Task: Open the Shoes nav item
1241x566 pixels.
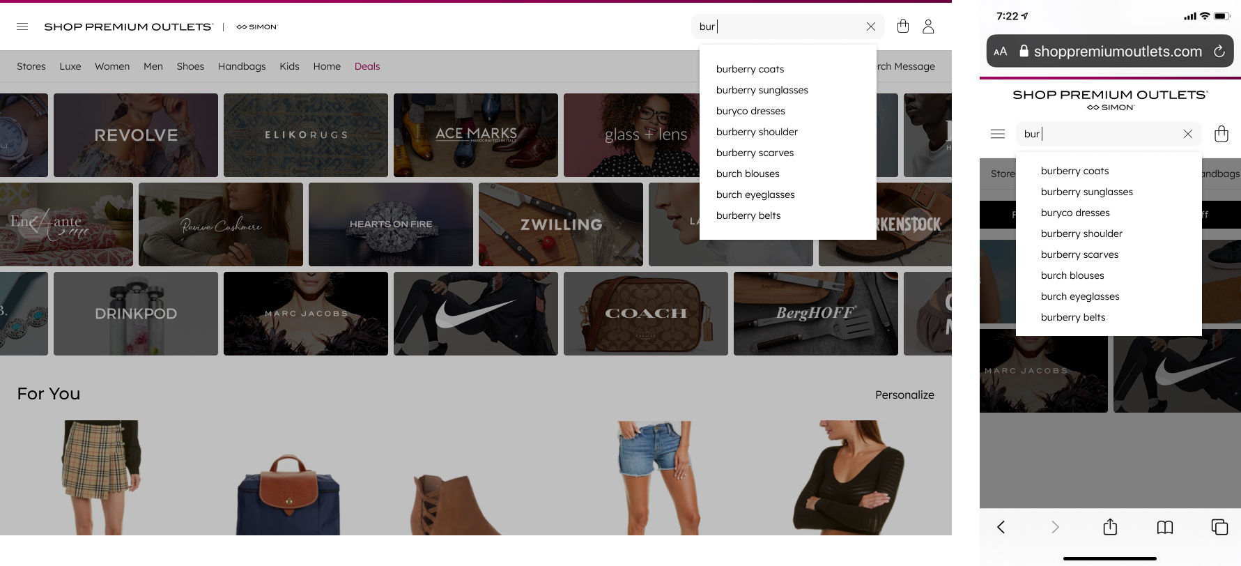Action: pyautogui.click(x=190, y=66)
